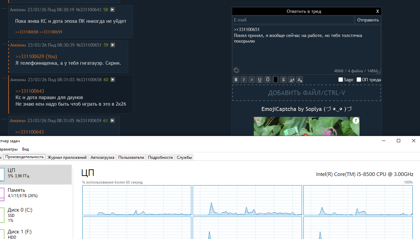Click post number №331100659
Viewport: 420px width, 239px height.
point(89,120)
